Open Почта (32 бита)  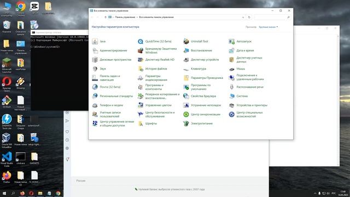tap(106, 87)
